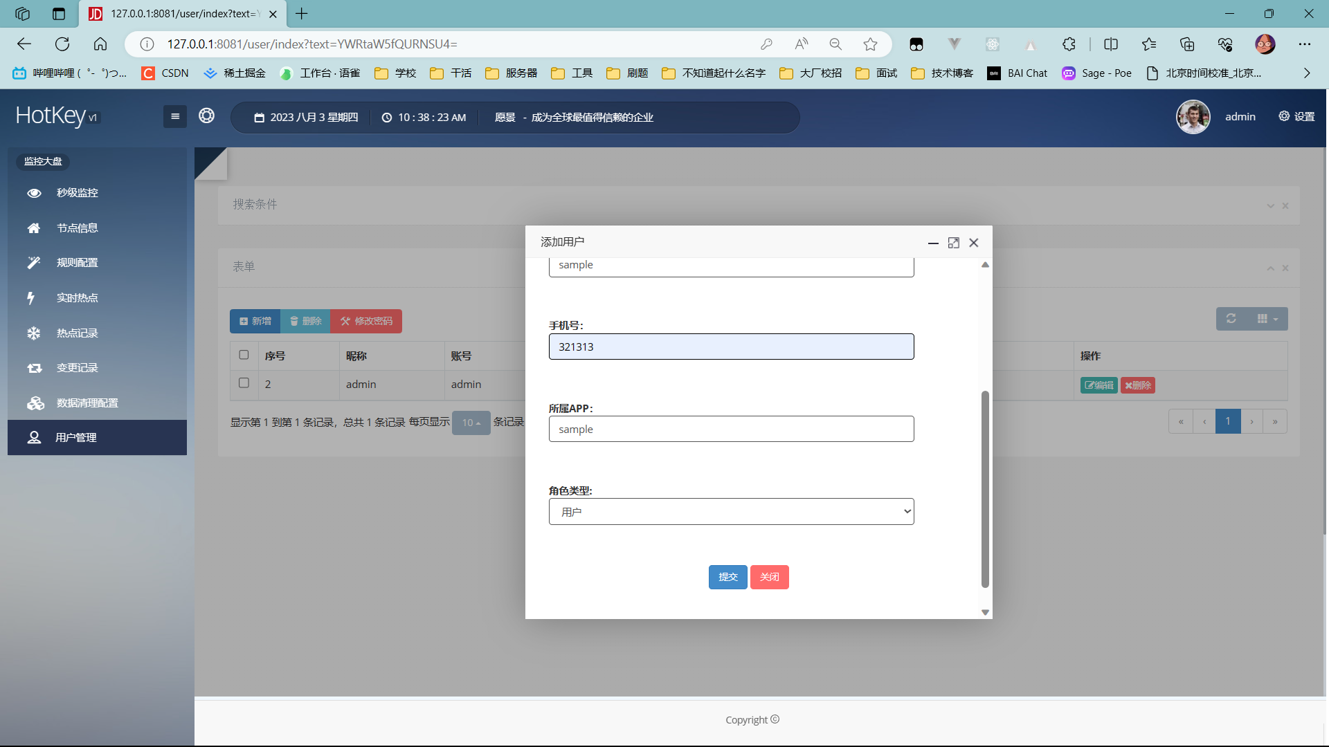Open the page size 10 dropdown
Viewport: 1329px width, 747px height.
coord(471,423)
